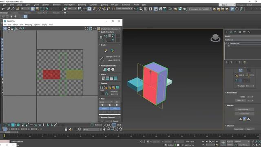Image resolution: width=261 pixels, height=147 pixels.
Task: Click the Pelt button in Peel rollout
Action: click(x=115, y=109)
